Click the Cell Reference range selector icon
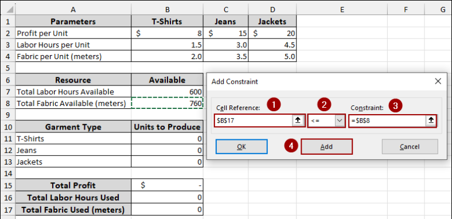Screen dimensions: 452x219 click(x=298, y=121)
